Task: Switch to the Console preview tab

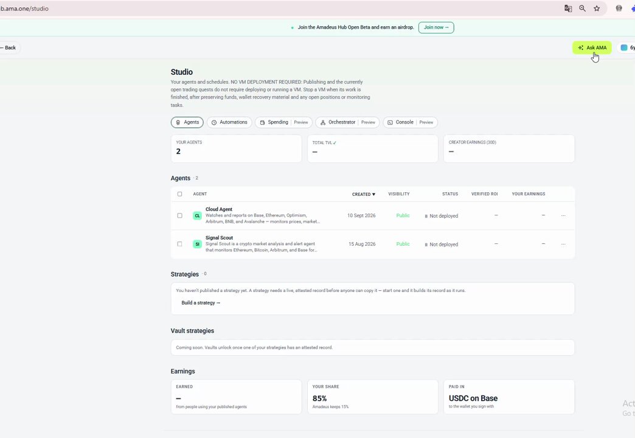Action: (x=410, y=122)
